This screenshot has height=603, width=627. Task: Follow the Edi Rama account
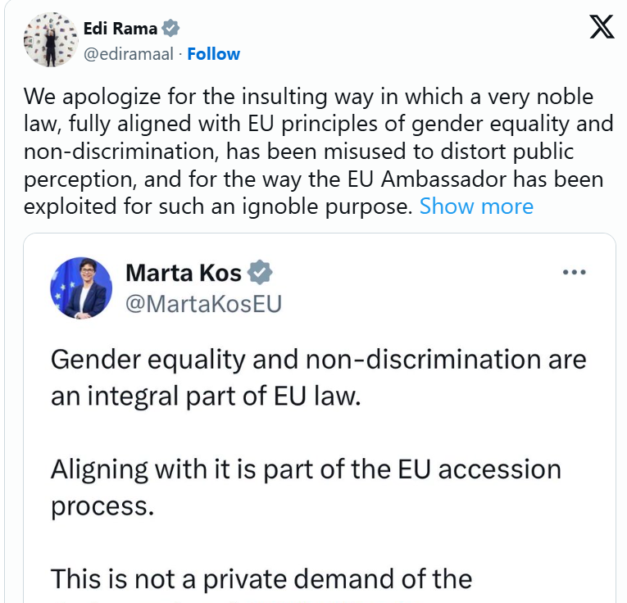213,54
